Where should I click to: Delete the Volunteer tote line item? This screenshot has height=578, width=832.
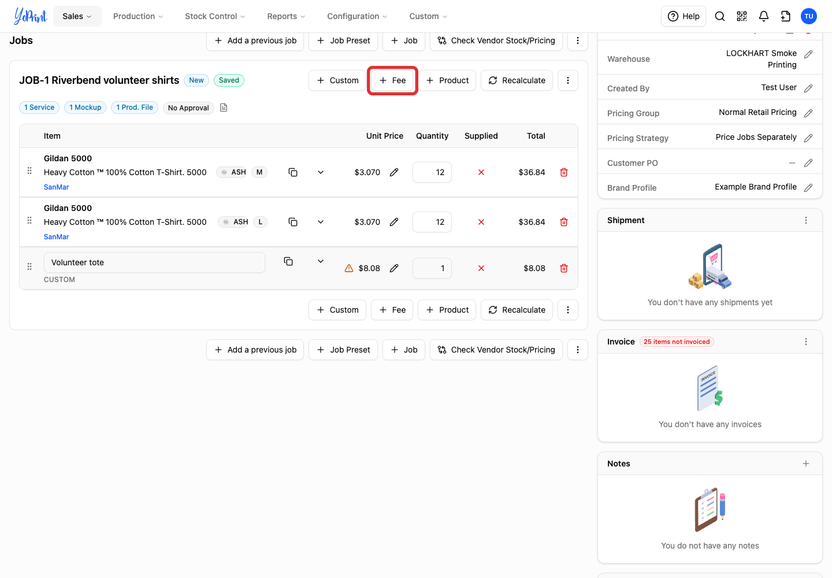click(564, 268)
